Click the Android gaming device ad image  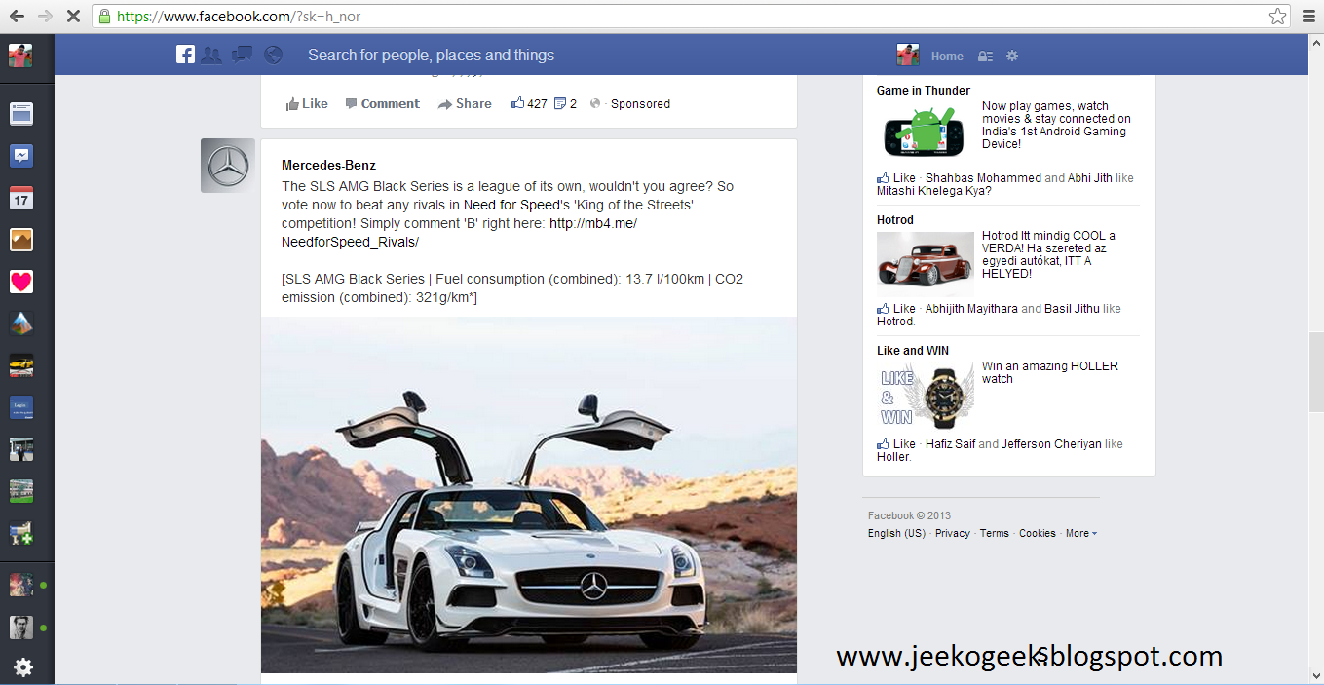click(x=926, y=132)
